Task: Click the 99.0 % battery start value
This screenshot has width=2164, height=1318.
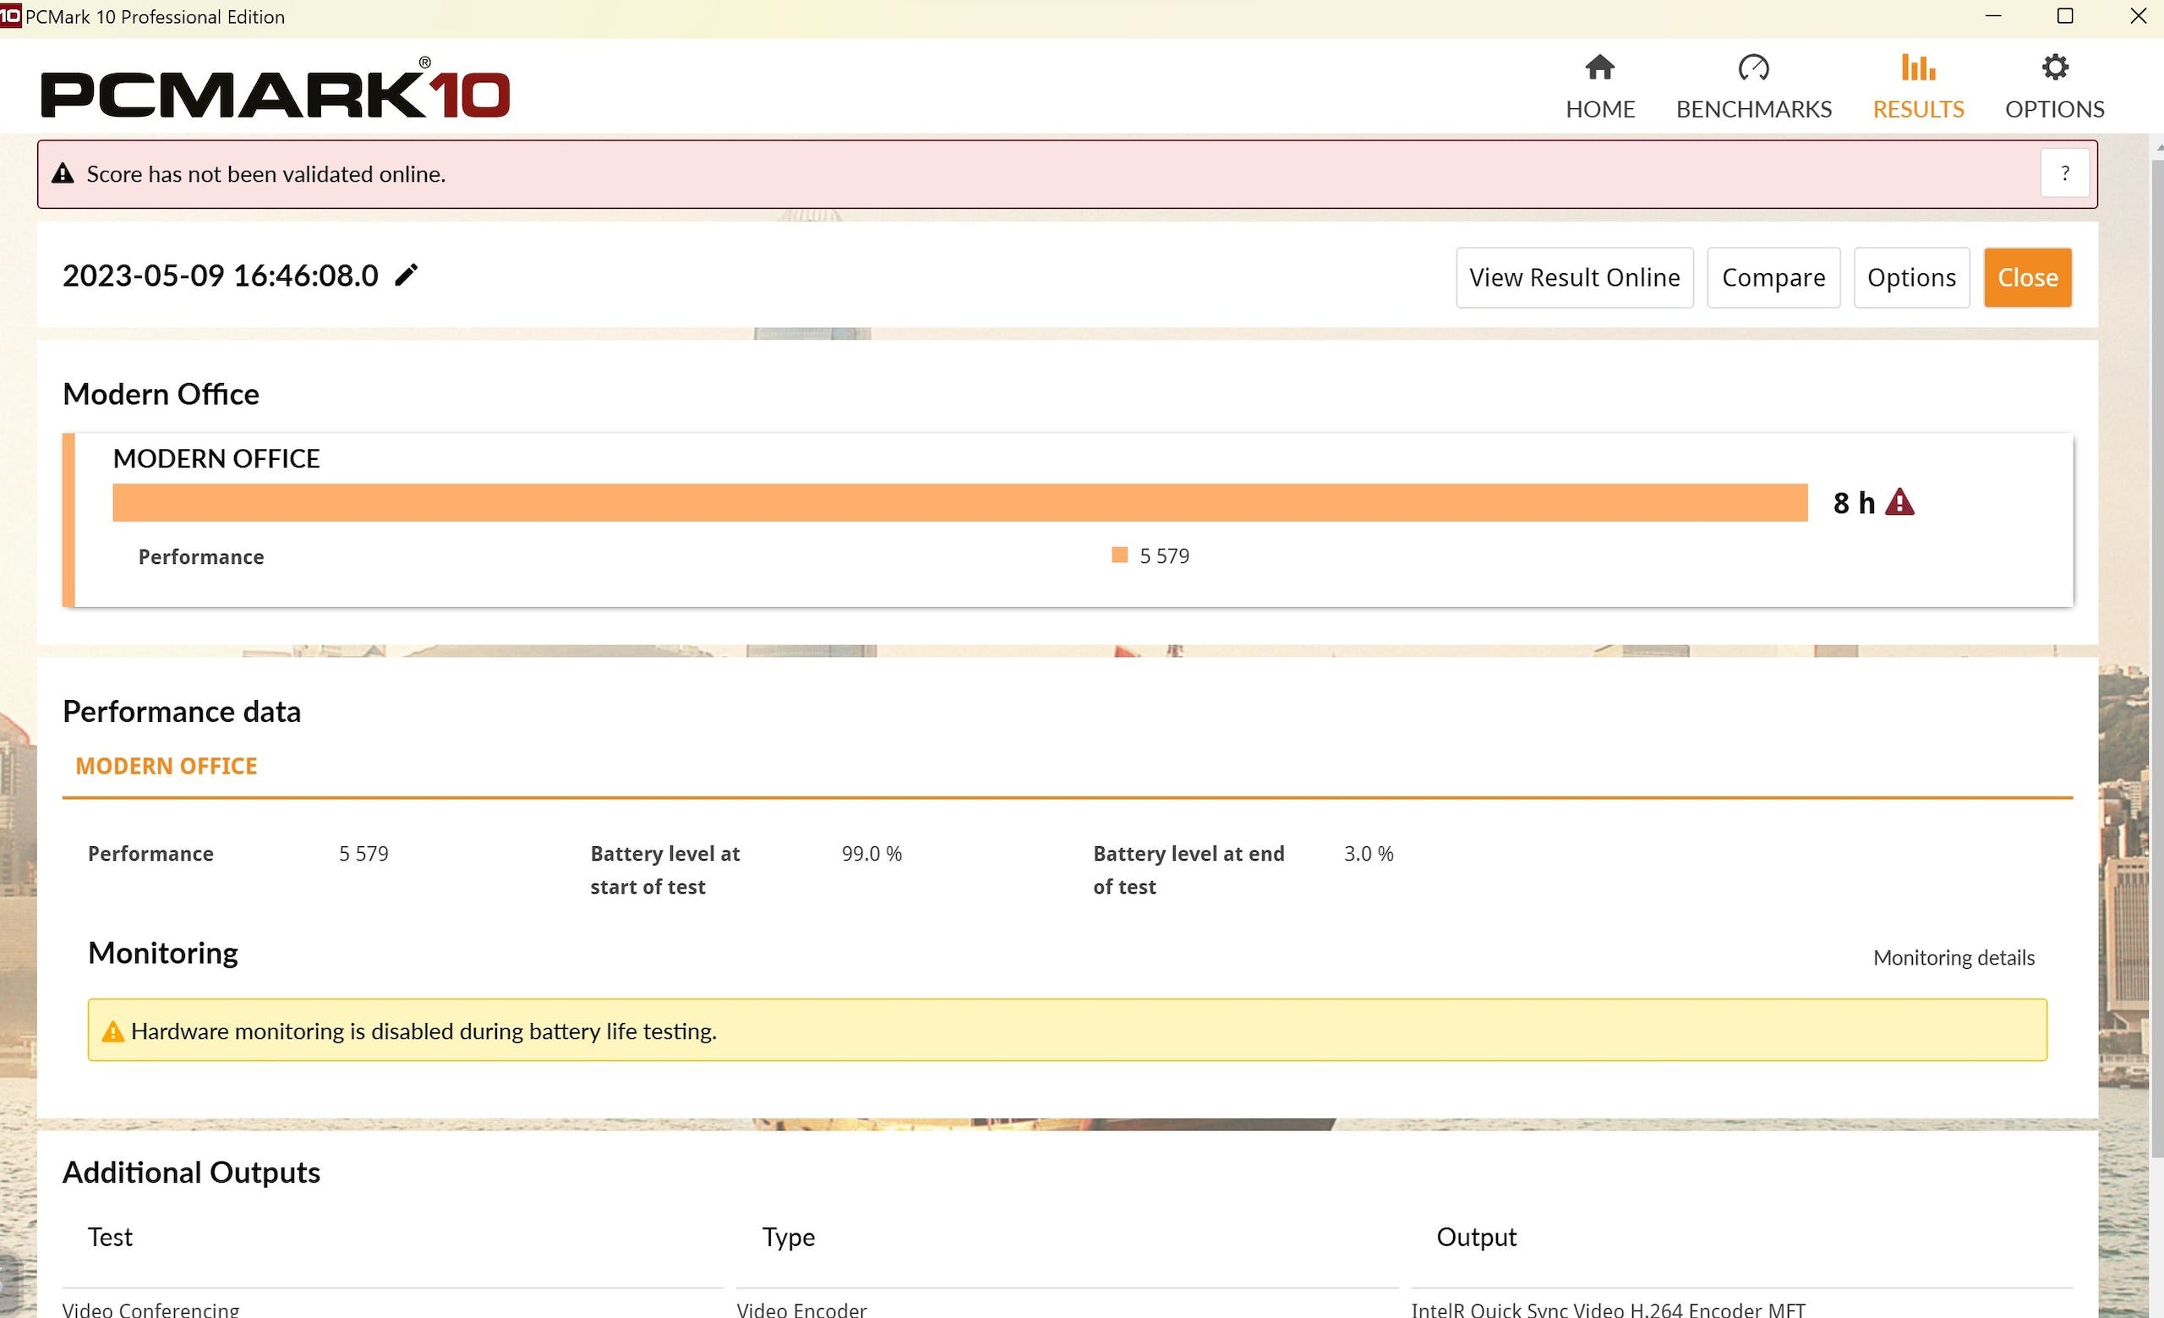Action: coord(872,854)
